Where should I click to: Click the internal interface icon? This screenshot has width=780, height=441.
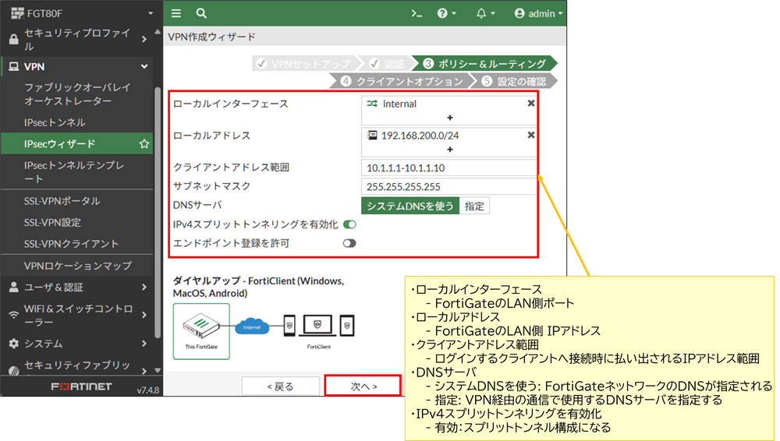[x=372, y=104]
